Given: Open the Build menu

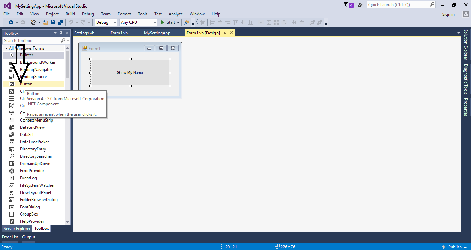Looking at the screenshot, I should (70, 14).
